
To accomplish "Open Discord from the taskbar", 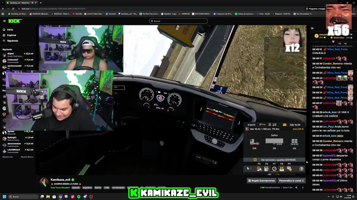I will 85,197.
